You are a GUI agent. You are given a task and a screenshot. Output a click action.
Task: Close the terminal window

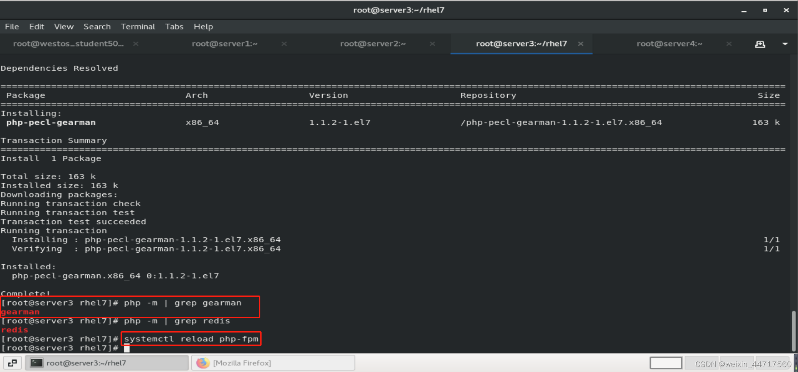point(786,10)
